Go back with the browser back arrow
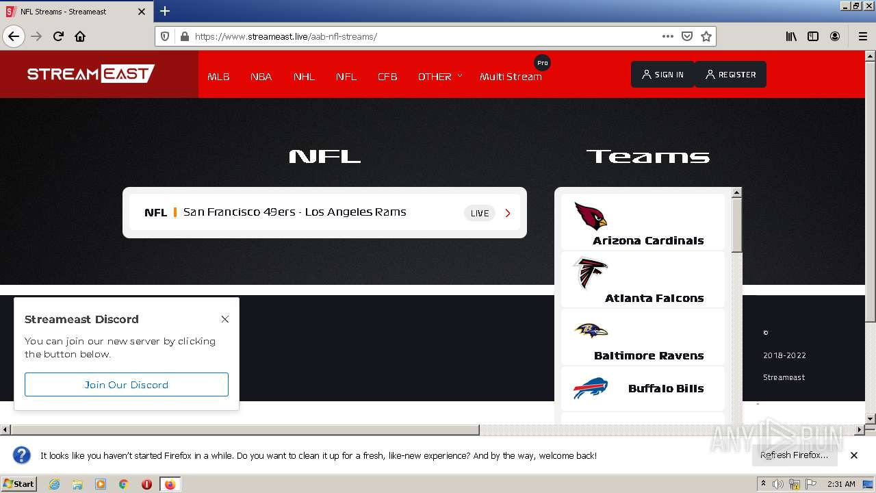The width and height of the screenshot is (876, 493). (x=14, y=36)
